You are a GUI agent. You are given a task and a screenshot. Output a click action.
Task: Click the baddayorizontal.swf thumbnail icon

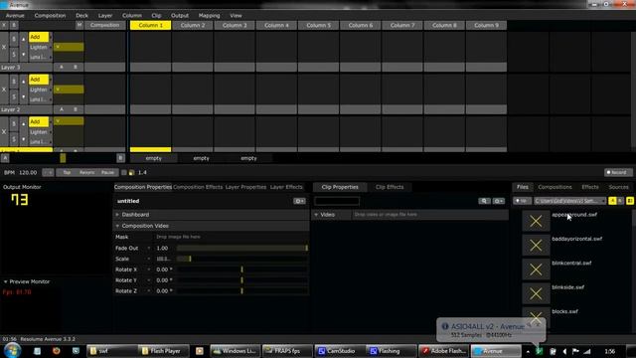(536, 246)
